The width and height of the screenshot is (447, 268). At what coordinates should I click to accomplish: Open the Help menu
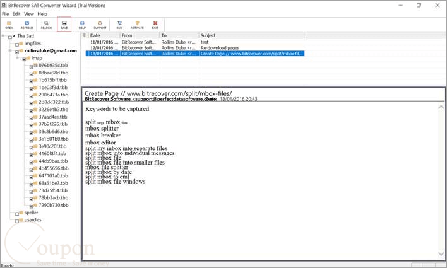[42, 14]
